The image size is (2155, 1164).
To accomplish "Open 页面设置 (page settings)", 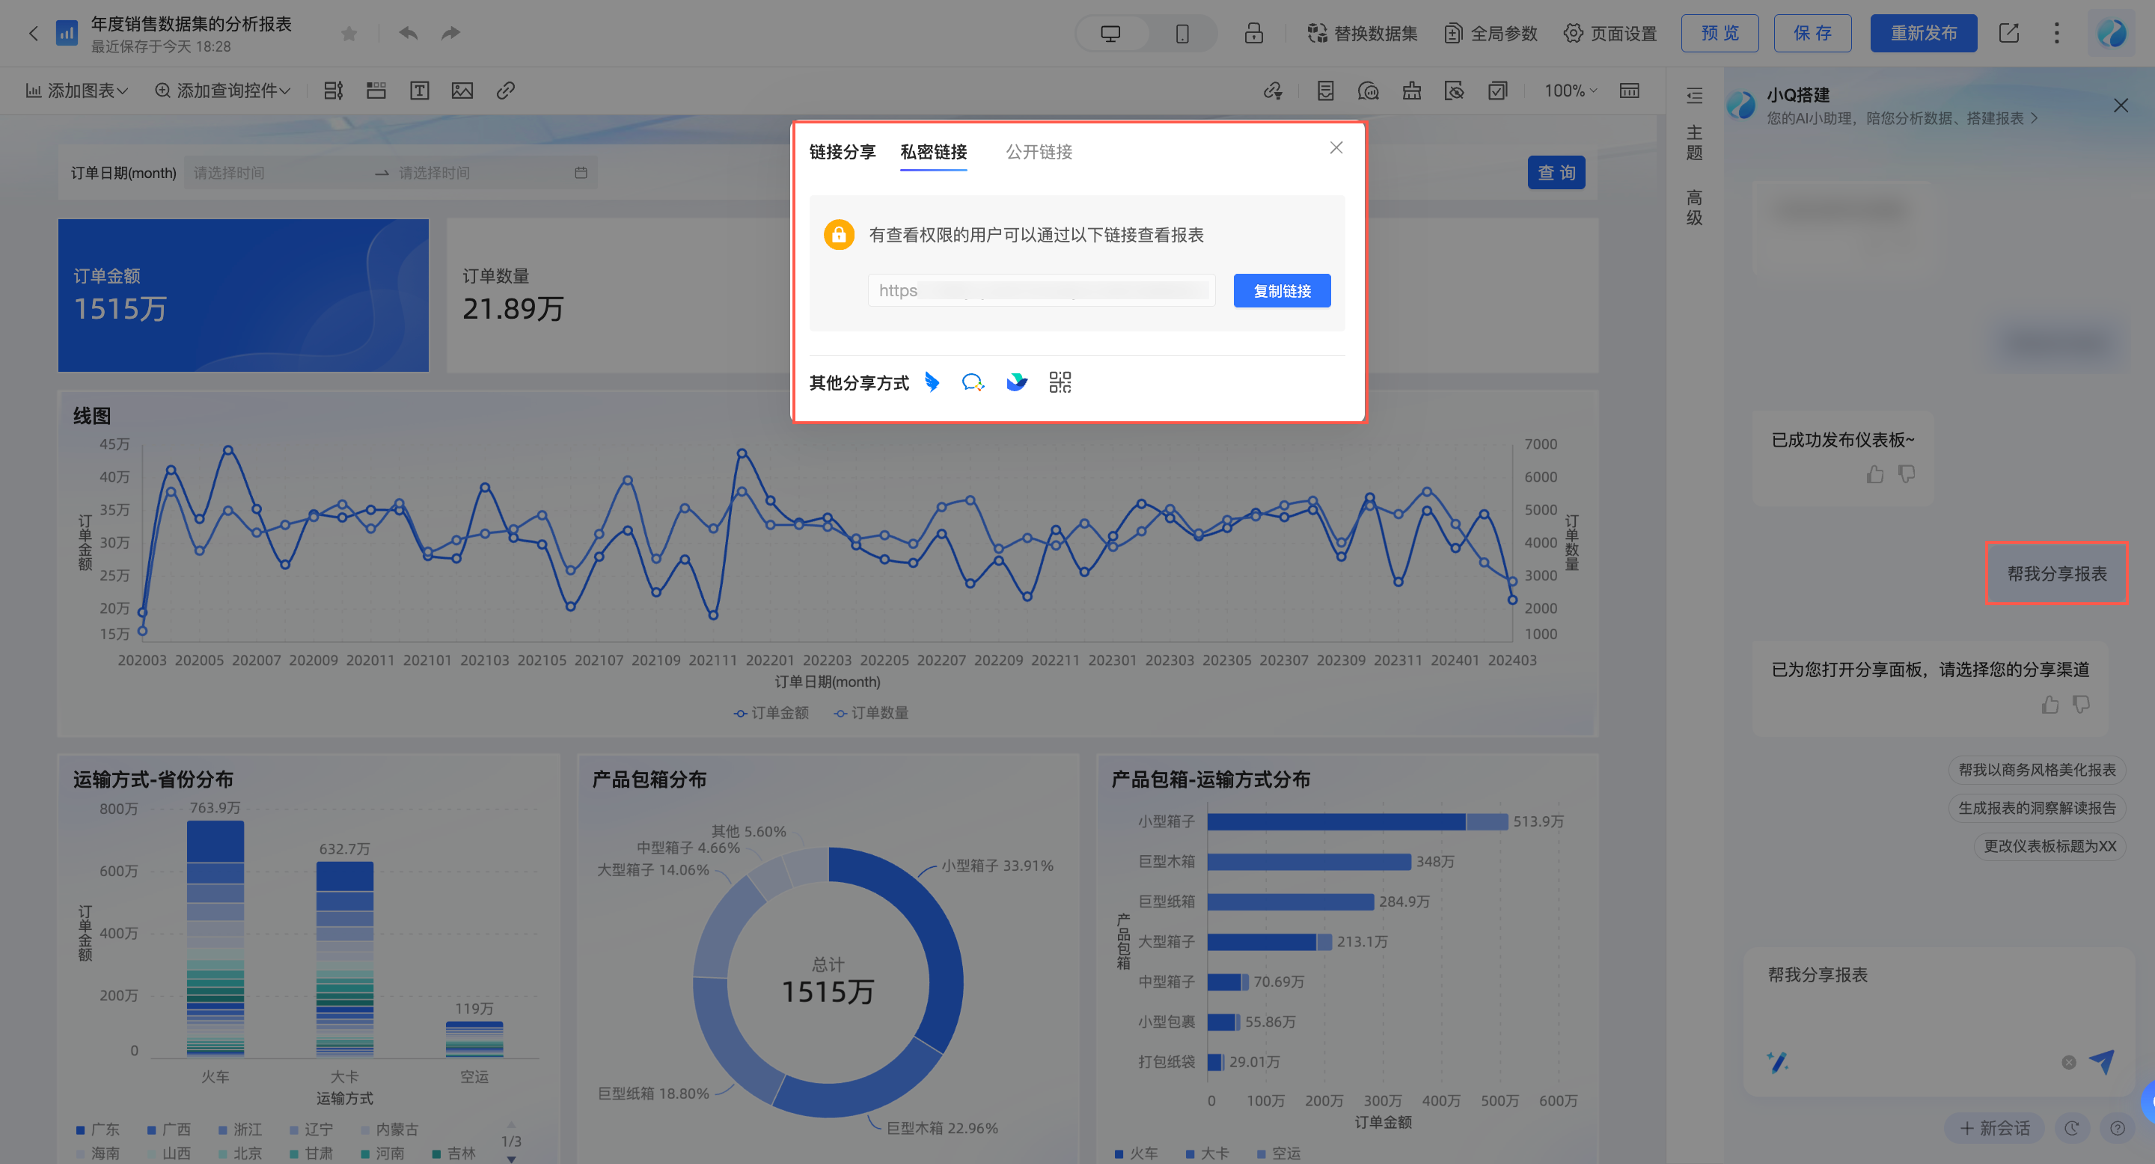I will pos(1610,34).
